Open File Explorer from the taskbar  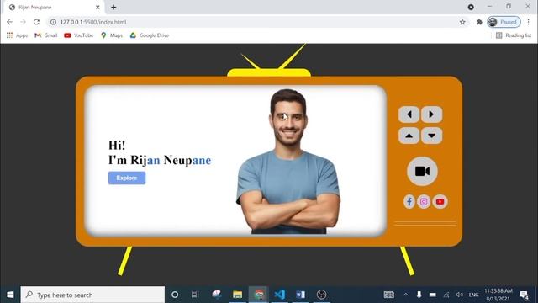pyautogui.click(x=237, y=295)
